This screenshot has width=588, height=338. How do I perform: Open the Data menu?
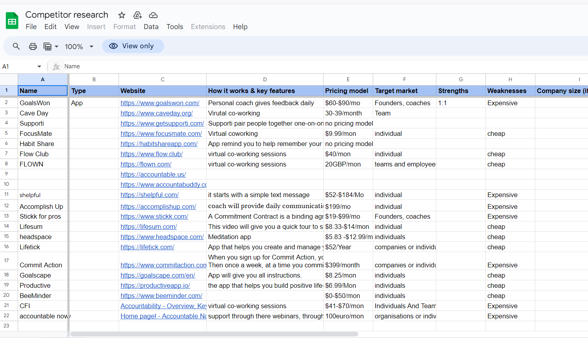point(151,27)
